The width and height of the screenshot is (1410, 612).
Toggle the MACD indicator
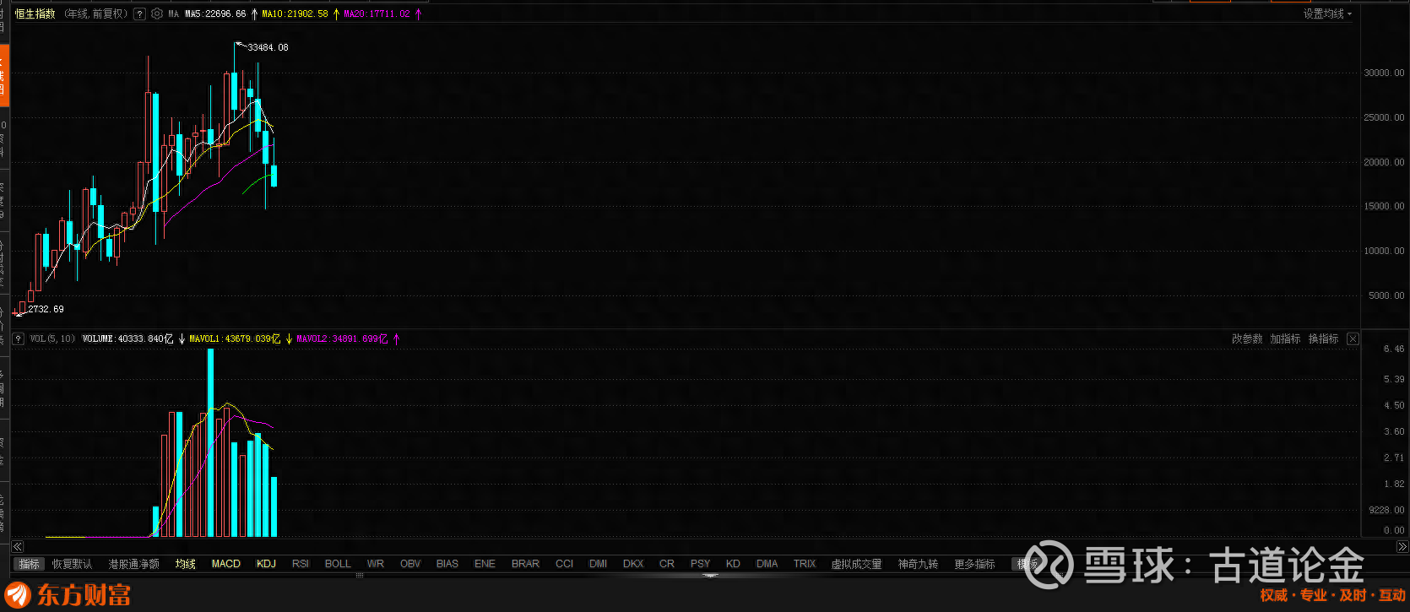225,564
